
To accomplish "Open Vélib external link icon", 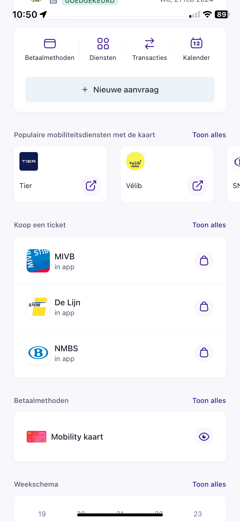I will 197,185.
